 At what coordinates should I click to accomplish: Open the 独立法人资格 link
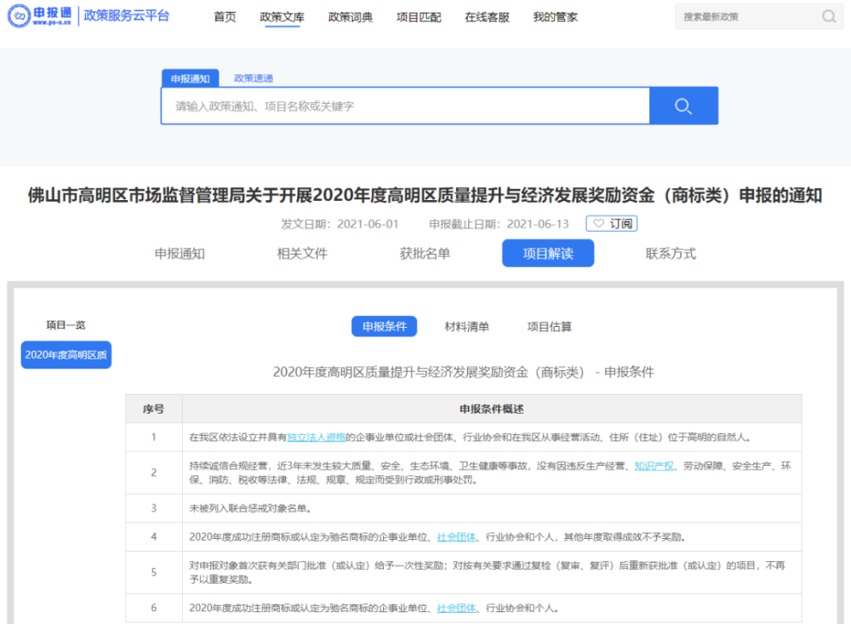click(316, 438)
